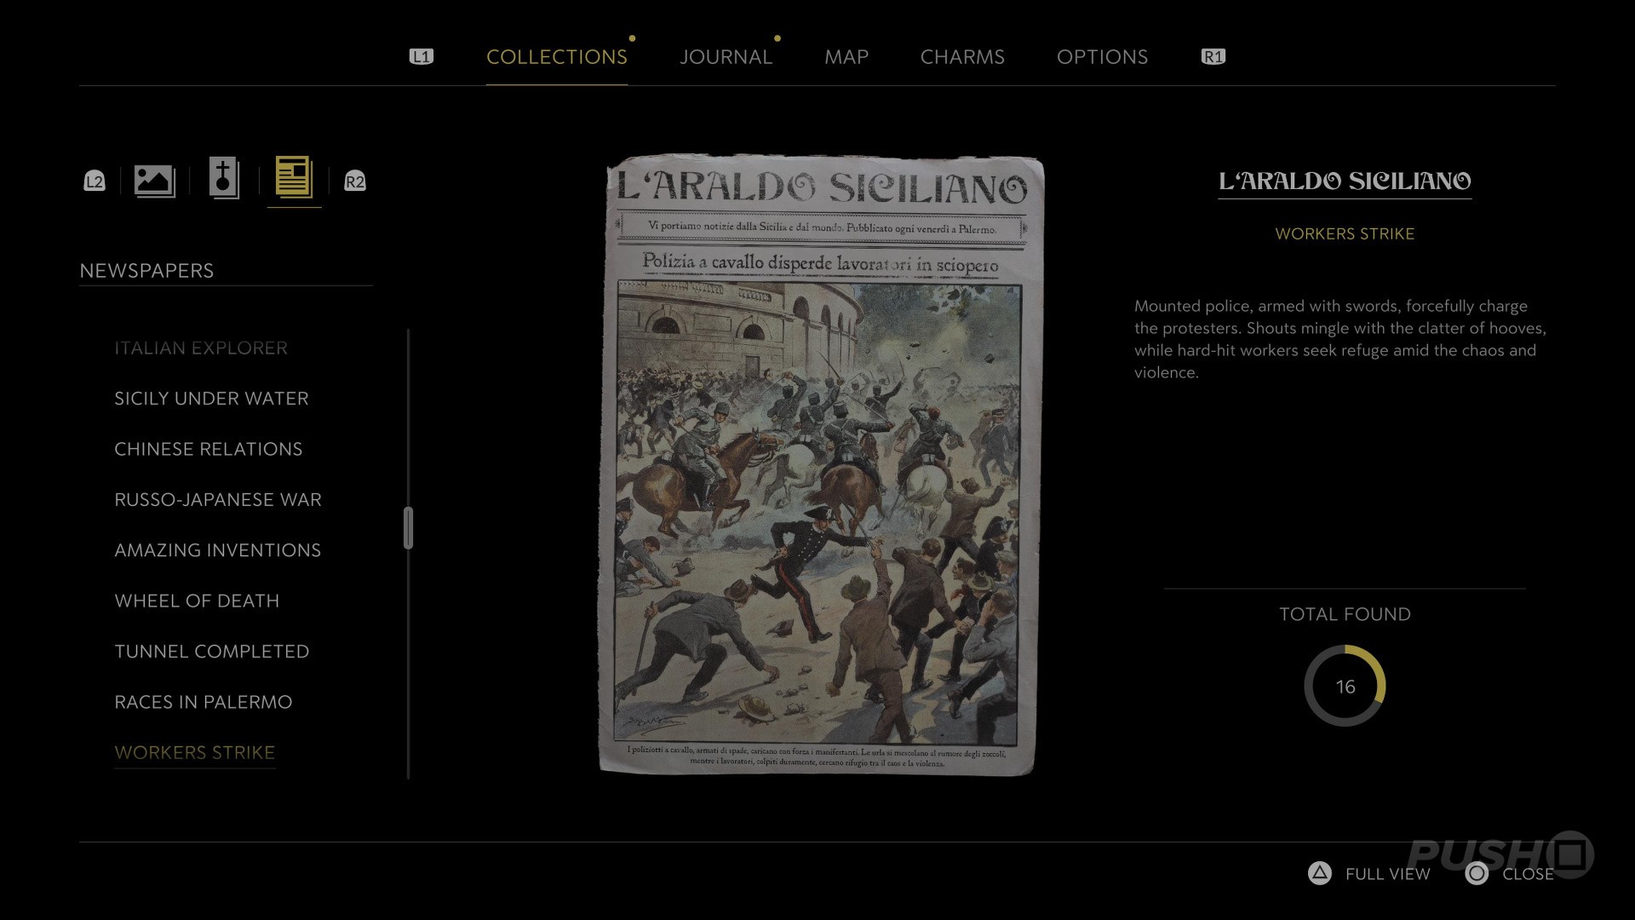Open the Races in Palermo entry
The image size is (1635, 920).
pyautogui.click(x=204, y=702)
